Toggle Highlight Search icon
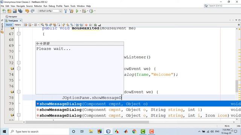Screen dimensions: 241x135 coord(55,25)
